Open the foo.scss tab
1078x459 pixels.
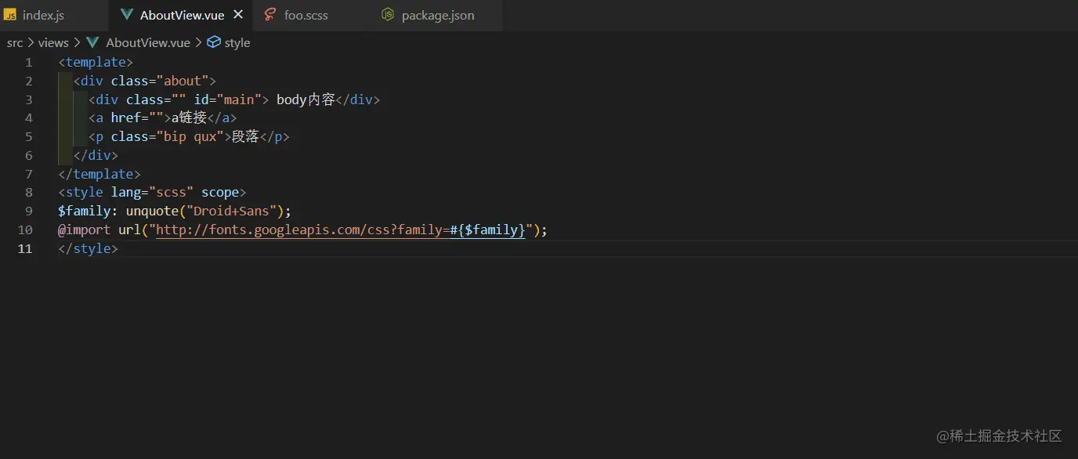point(306,15)
